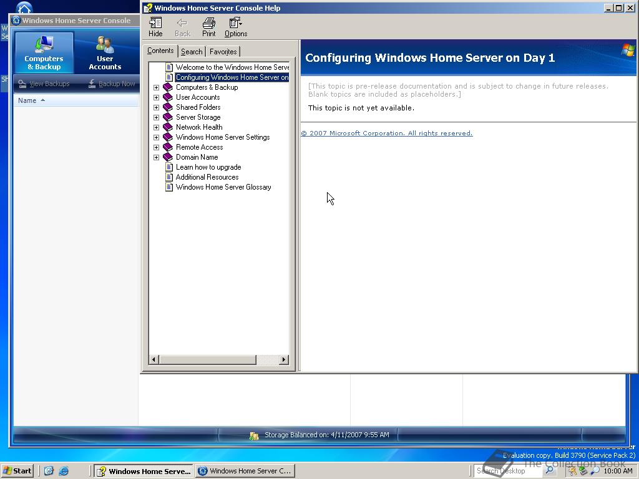Switch to the Favorites tab

(223, 52)
